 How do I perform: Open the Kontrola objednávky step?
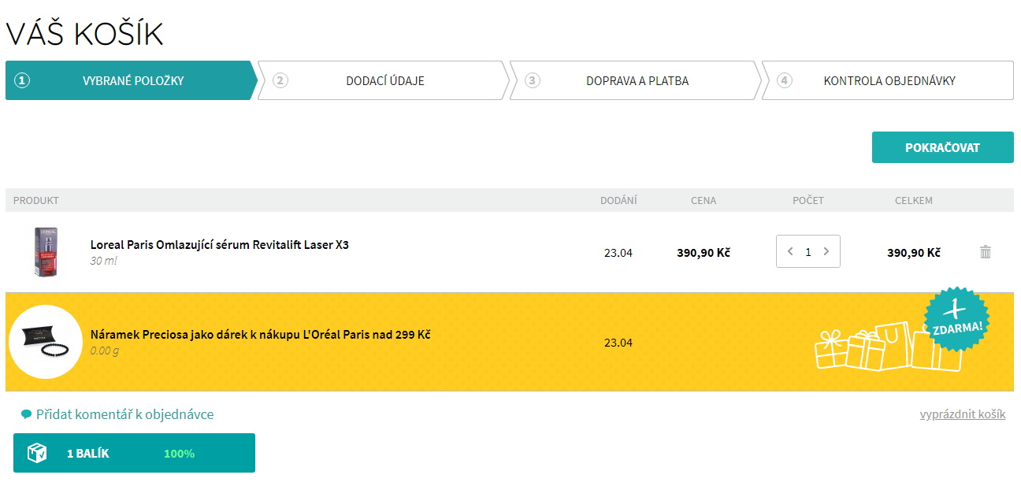coord(888,80)
